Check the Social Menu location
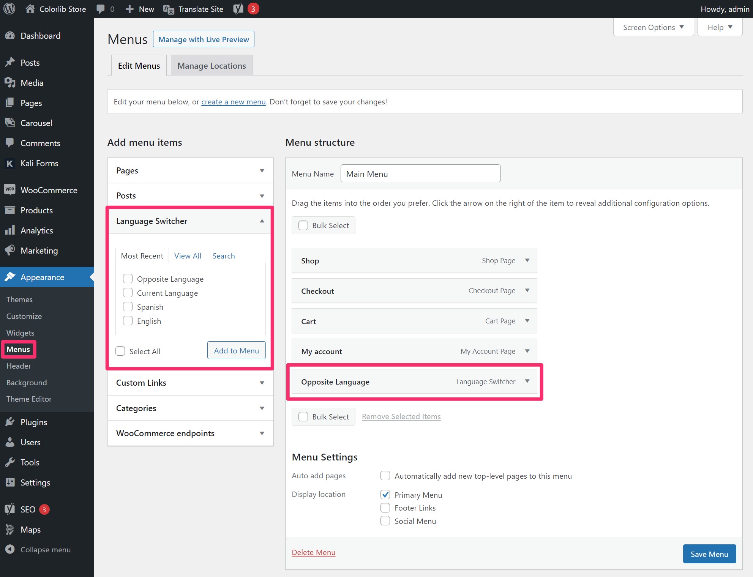This screenshot has width=753, height=577. click(x=385, y=521)
